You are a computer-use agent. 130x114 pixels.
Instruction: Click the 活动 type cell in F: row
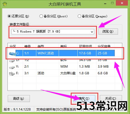[41, 73]
